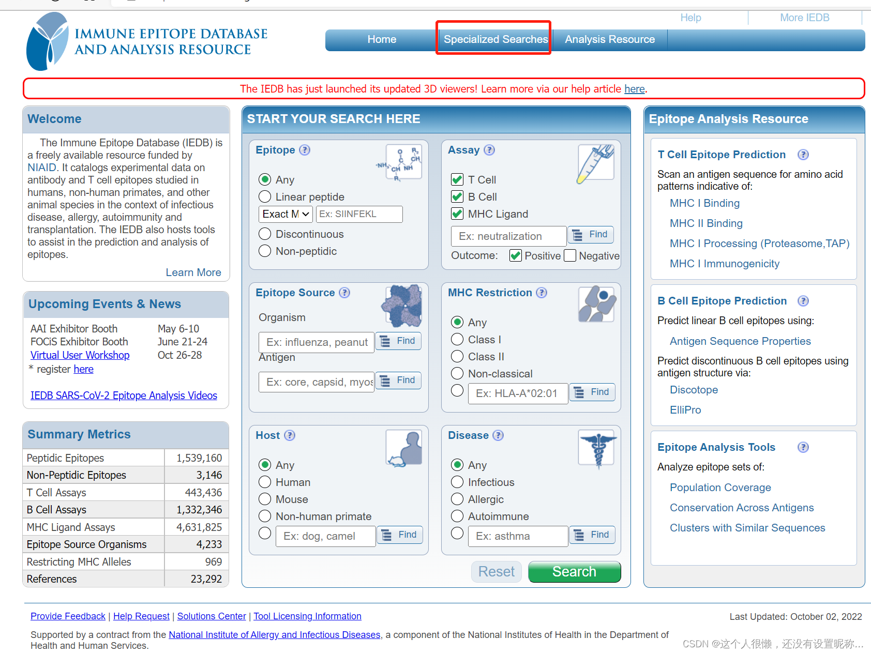The width and height of the screenshot is (871, 654).
Task: Click the IEDB butterfly logo
Action: tap(47, 41)
